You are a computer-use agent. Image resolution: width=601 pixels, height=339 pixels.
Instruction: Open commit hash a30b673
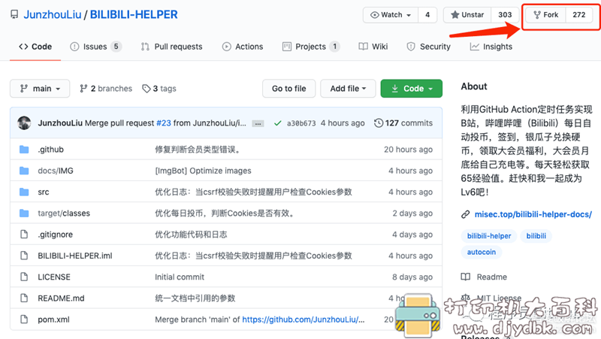point(301,123)
